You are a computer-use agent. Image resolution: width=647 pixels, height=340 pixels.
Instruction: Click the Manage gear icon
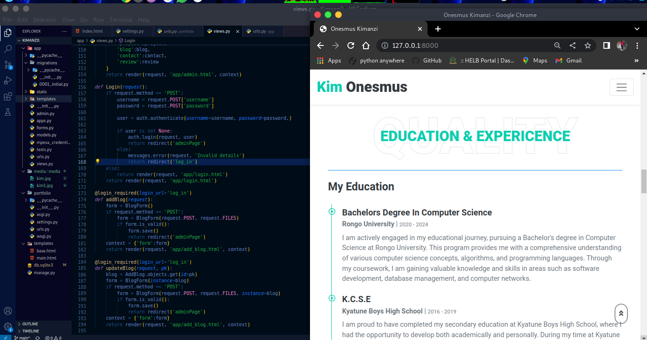tap(8, 326)
